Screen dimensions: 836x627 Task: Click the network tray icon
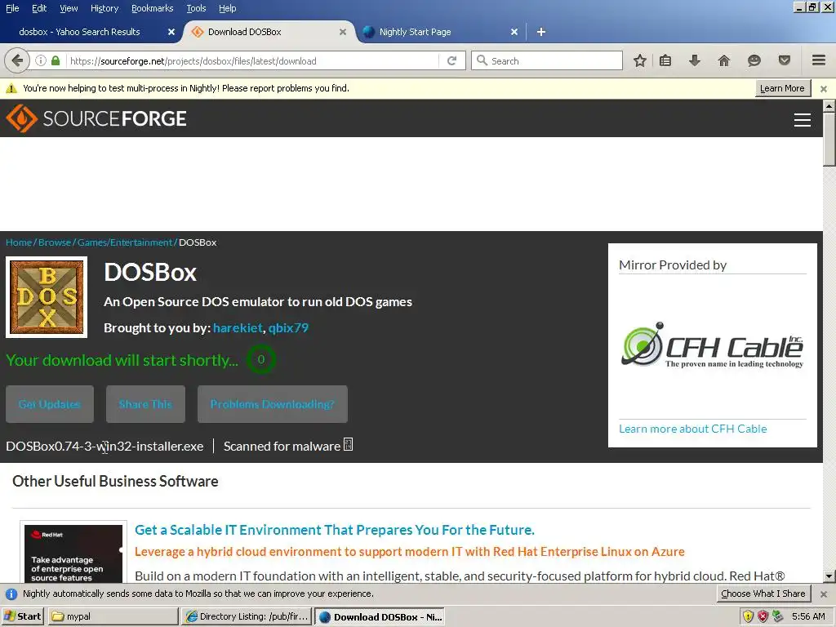coord(778,616)
